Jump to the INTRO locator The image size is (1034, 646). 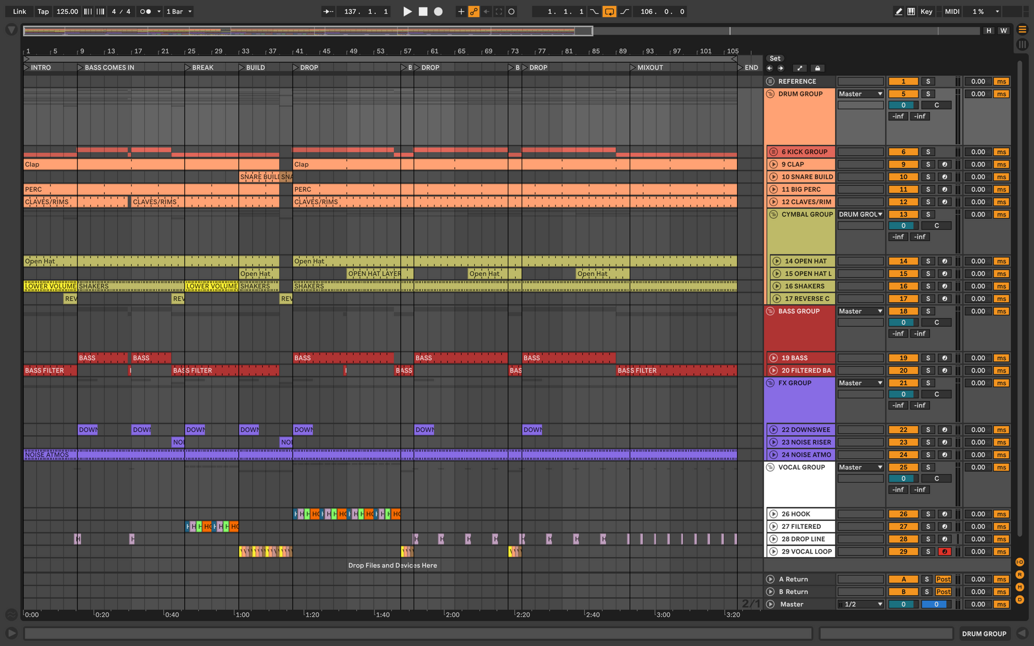(37, 68)
